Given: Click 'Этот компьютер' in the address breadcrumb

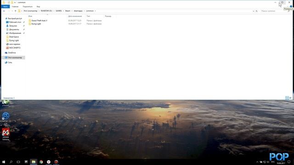Looking at the screenshot, I should tap(30, 11).
